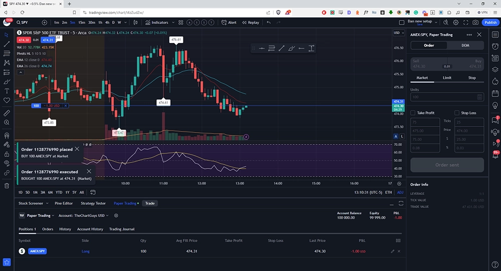This screenshot has width=501, height=271.
Task: Click the Trade button in bottom panel
Action: pyautogui.click(x=150, y=203)
